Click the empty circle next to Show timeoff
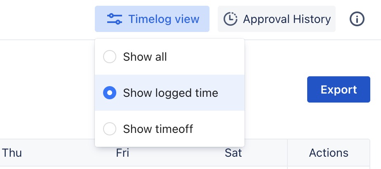 point(110,129)
